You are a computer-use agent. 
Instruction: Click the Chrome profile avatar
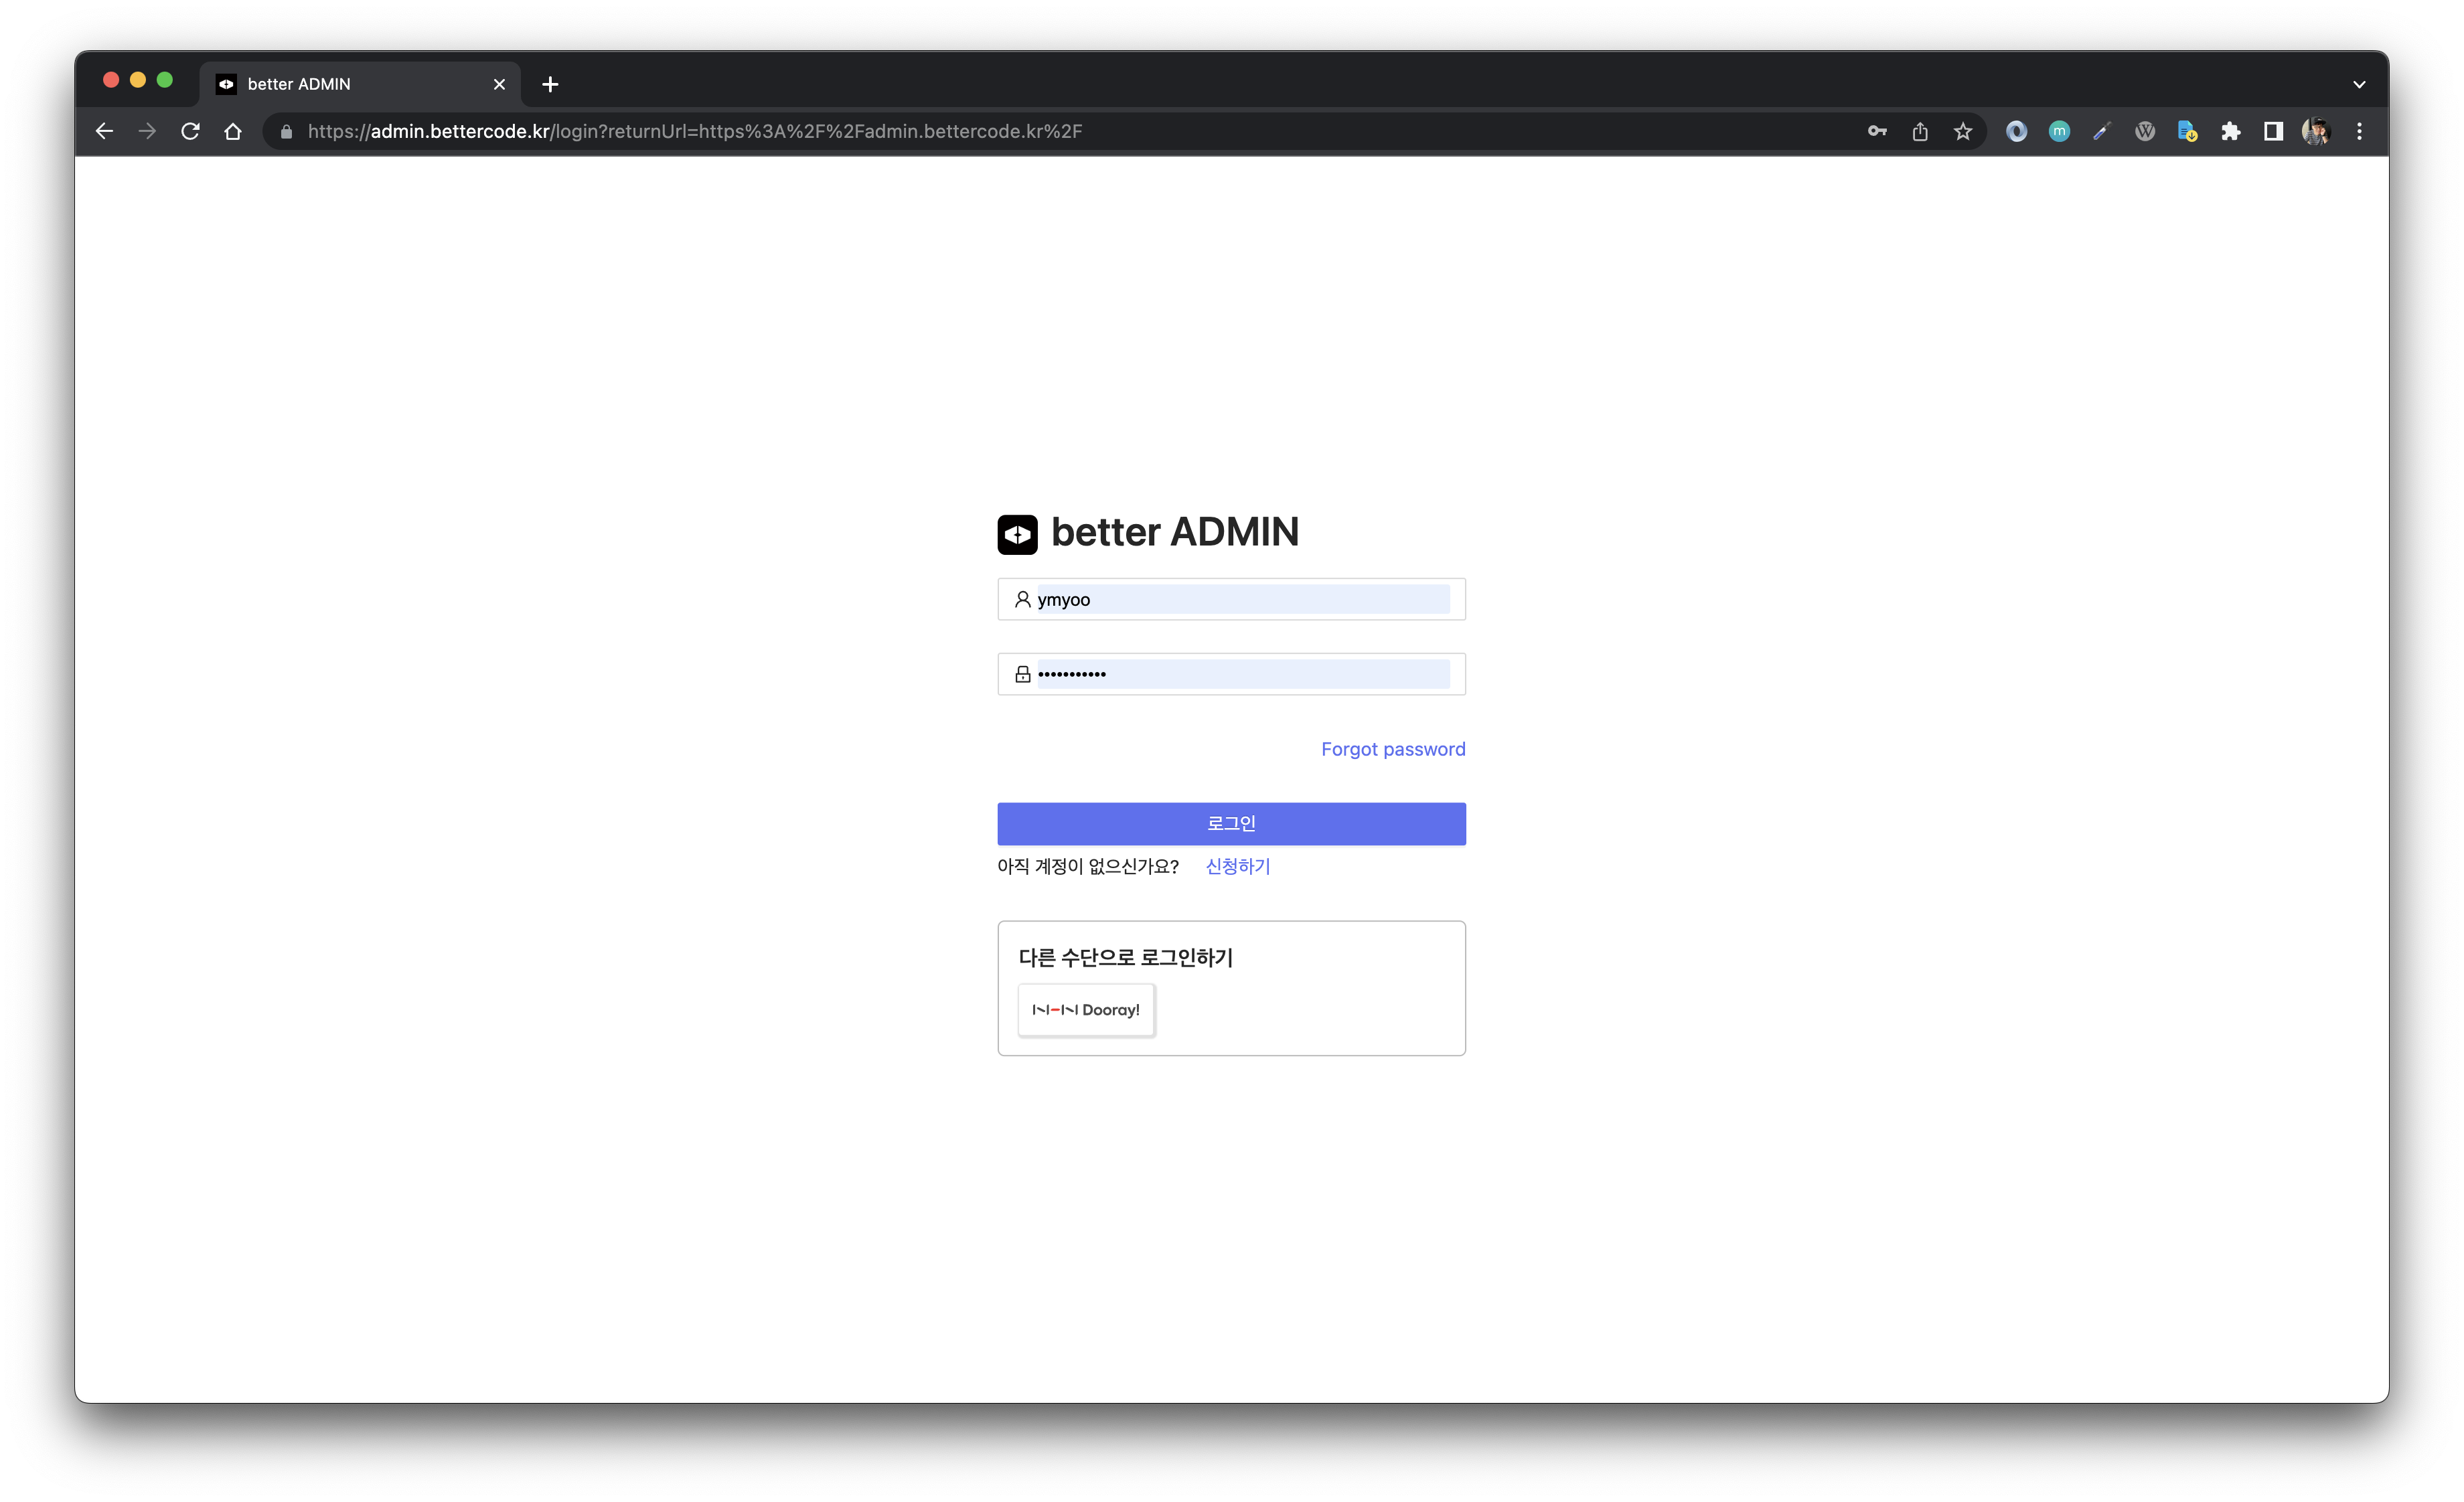[2316, 131]
